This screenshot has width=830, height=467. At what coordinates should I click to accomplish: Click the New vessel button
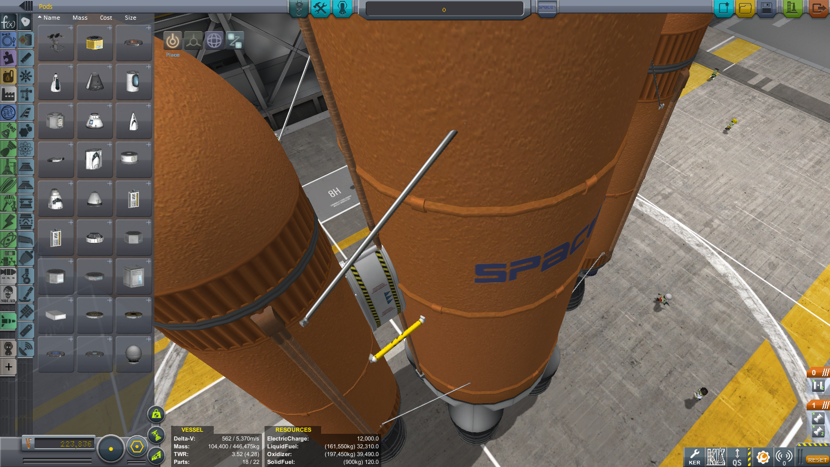[724, 8]
